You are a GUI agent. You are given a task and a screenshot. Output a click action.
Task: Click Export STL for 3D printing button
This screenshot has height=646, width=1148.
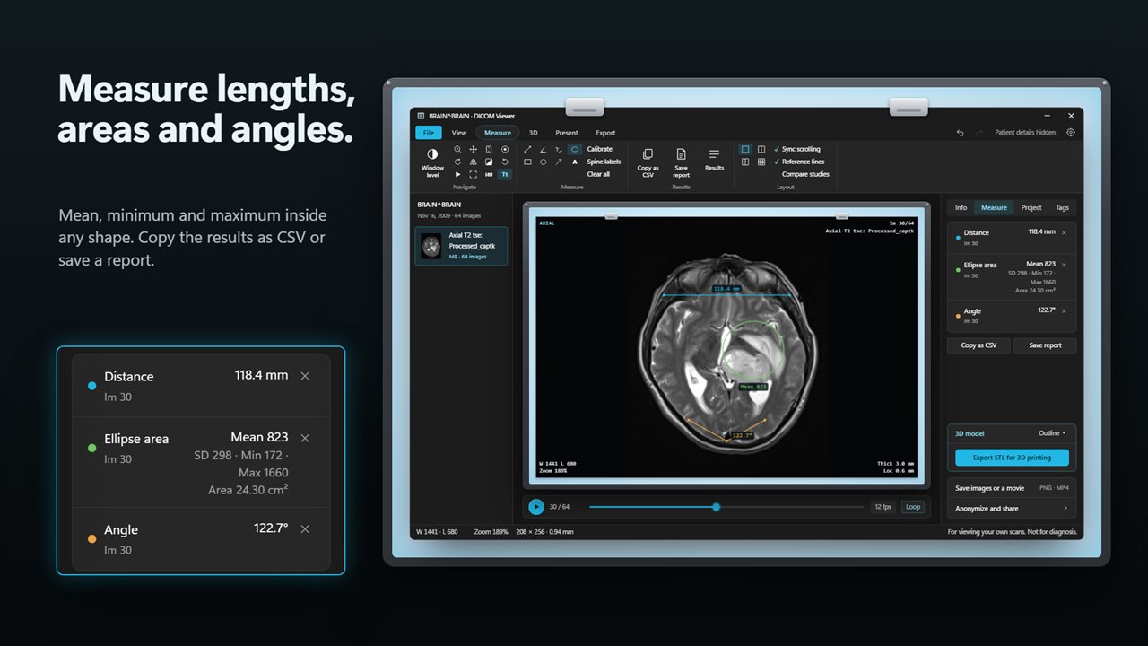(1012, 458)
